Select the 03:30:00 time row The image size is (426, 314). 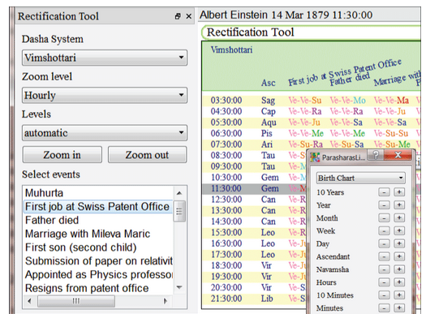311,101
